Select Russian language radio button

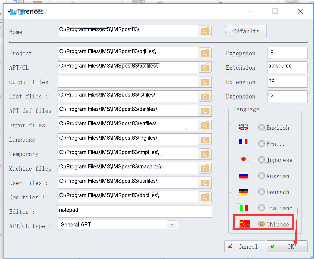coord(262,176)
